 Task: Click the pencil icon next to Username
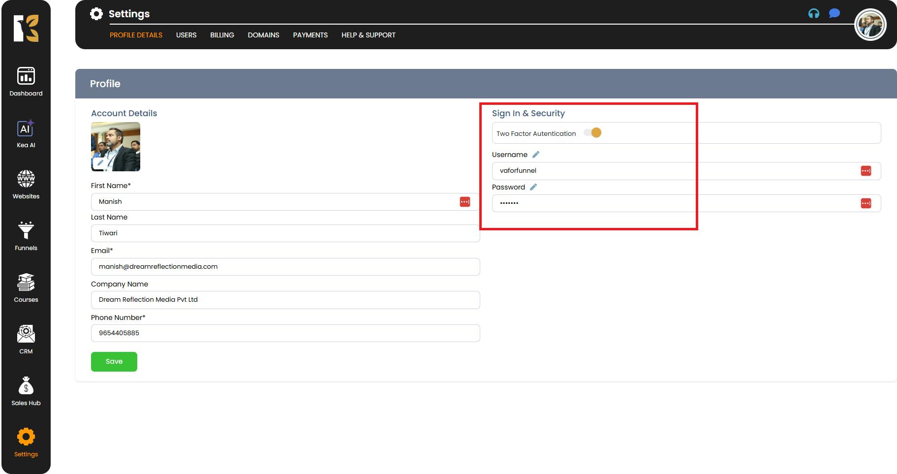pyautogui.click(x=536, y=155)
